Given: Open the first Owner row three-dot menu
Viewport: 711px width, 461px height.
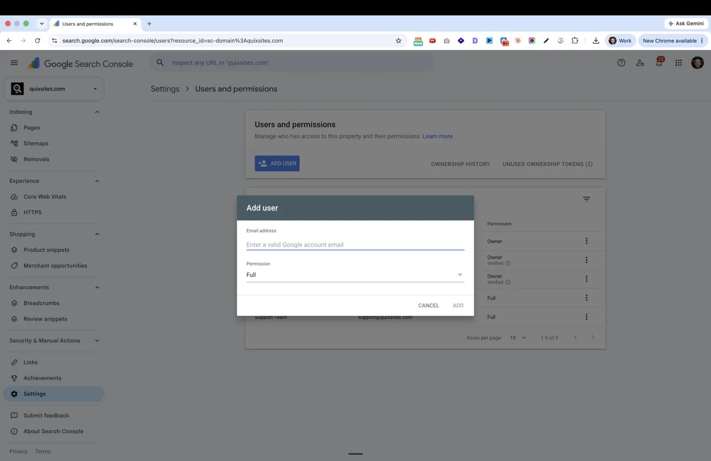Looking at the screenshot, I should click(587, 241).
